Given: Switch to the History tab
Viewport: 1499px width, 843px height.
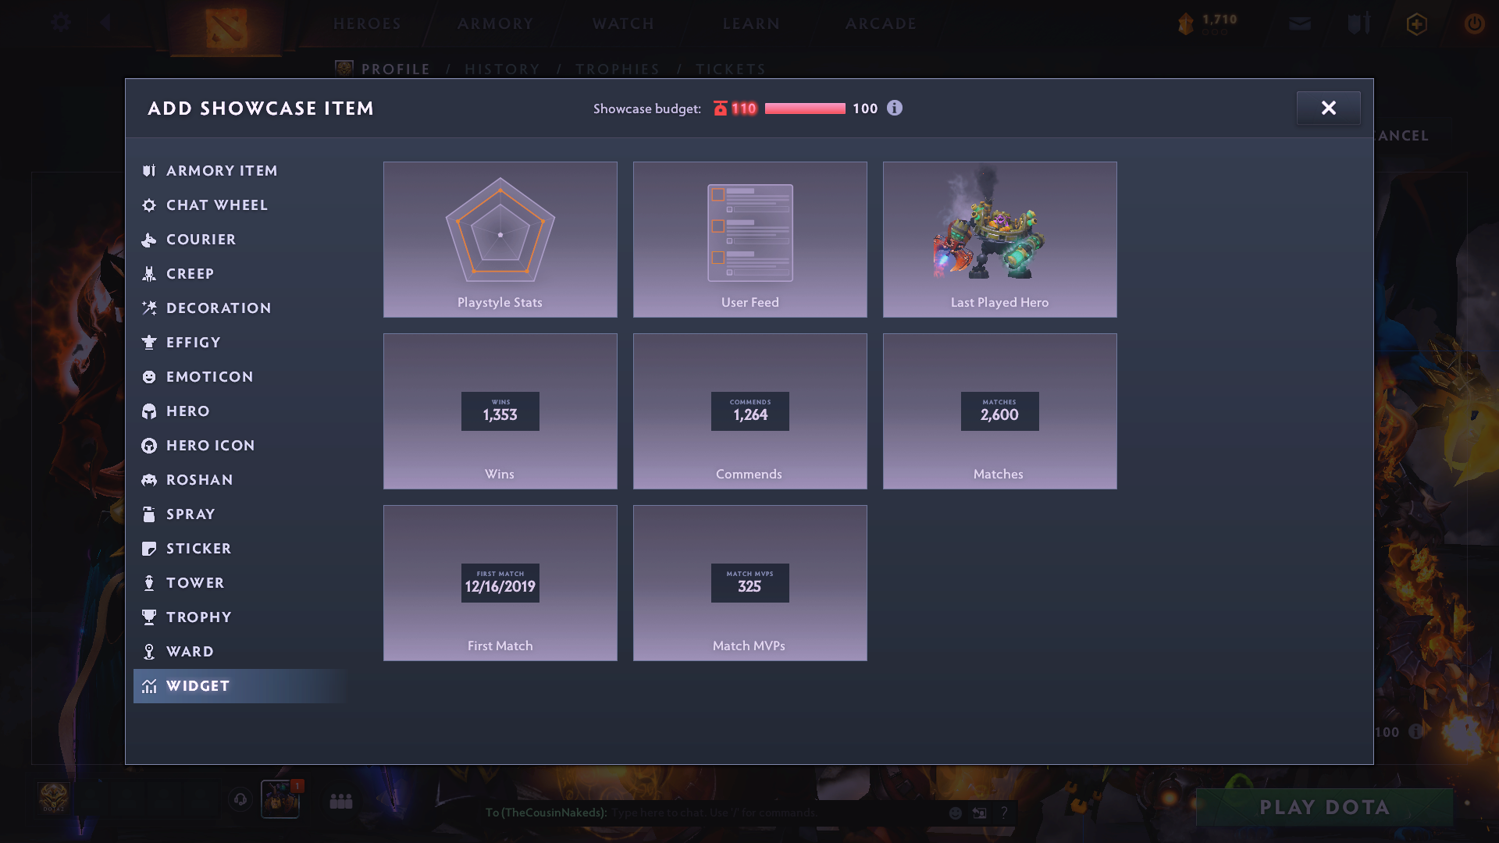Looking at the screenshot, I should 502,69.
